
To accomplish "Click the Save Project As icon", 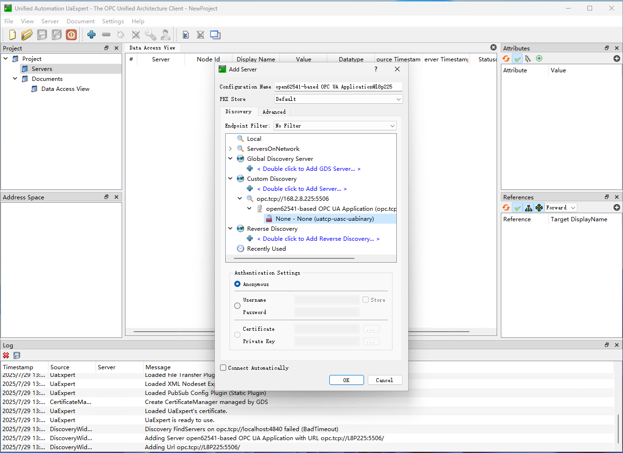I will click(x=57, y=35).
